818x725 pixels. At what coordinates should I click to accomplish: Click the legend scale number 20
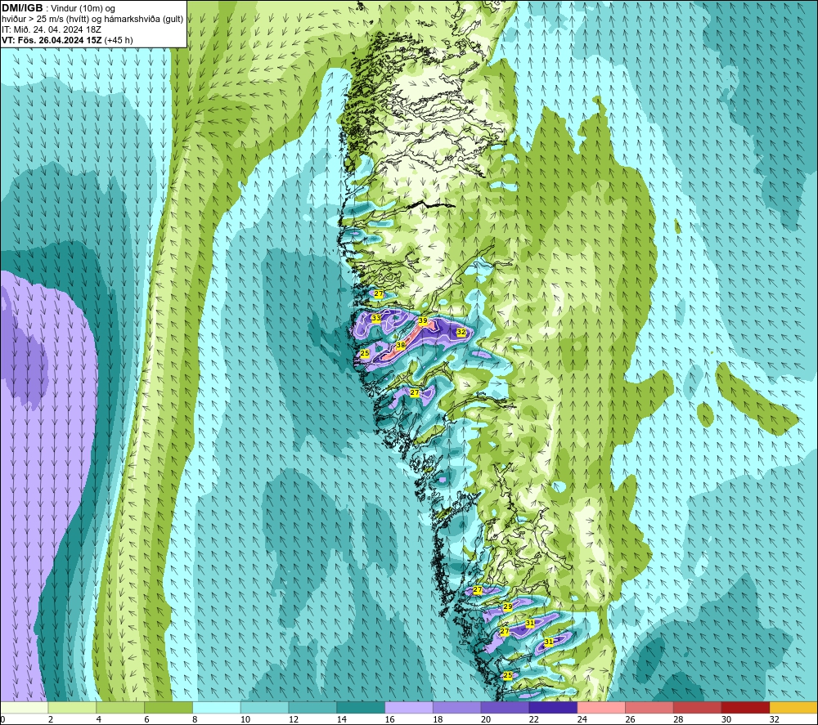(486, 719)
